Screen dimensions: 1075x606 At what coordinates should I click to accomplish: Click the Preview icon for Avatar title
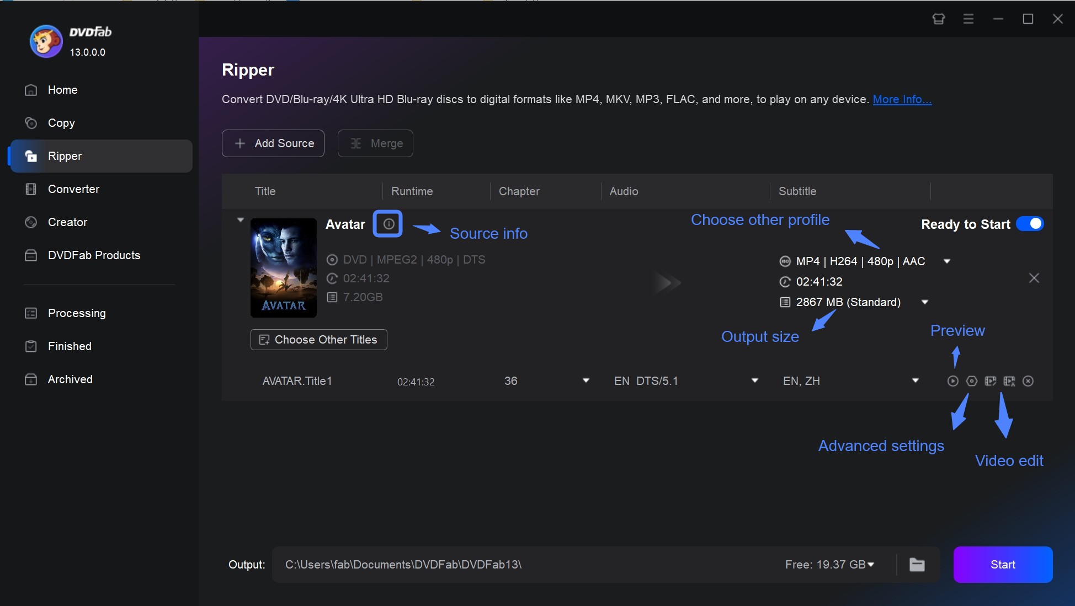point(952,381)
